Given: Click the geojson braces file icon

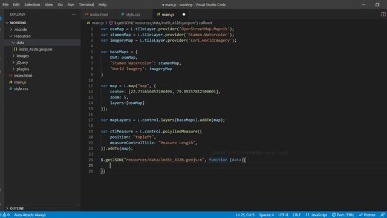Looking at the screenshot, I should tap(15, 49).
